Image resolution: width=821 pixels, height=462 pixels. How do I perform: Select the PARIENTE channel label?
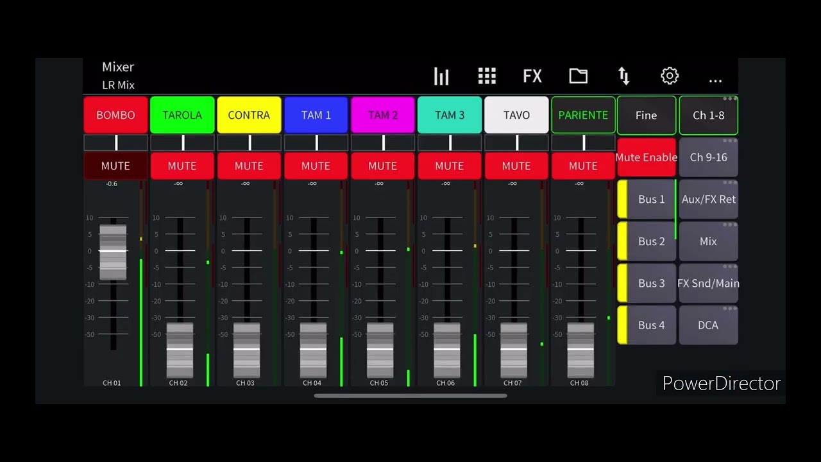[583, 115]
